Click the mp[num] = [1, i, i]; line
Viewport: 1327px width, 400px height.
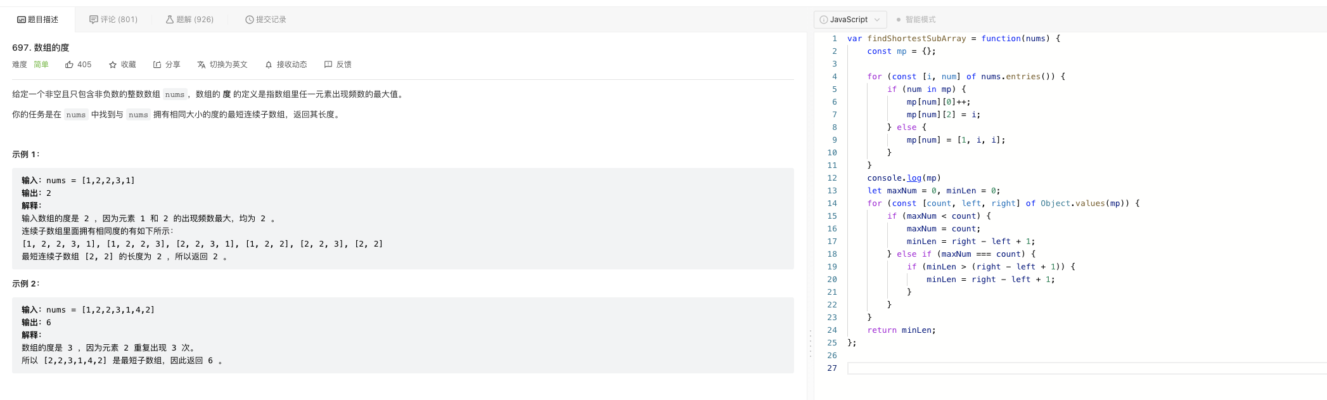(x=956, y=140)
